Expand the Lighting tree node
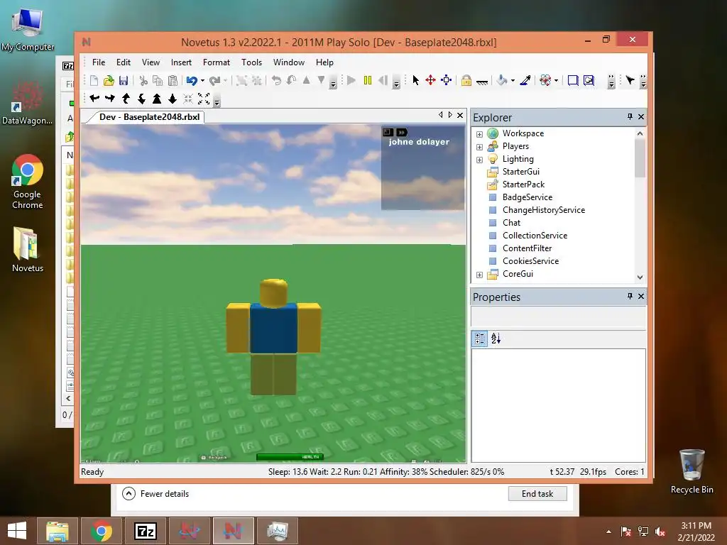This screenshot has height=545, width=727. click(x=479, y=160)
